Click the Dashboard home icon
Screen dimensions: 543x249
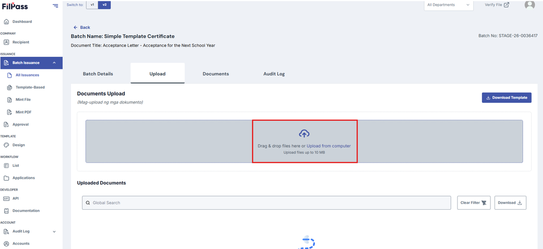pyautogui.click(x=6, y=22)
